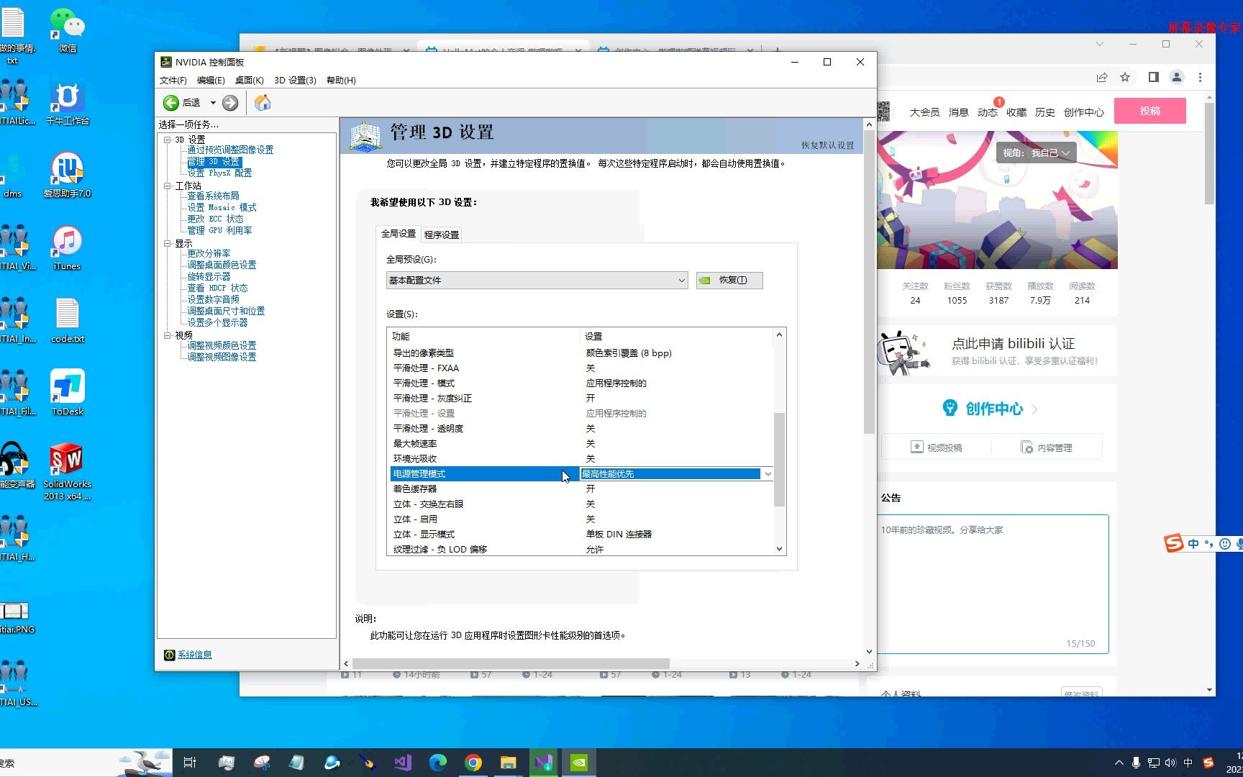Image resolution: width=1243 pixels, height=777 pixels.
Task: Click the 视频投稿 upload icon on bilibili
Action: tap(917, 446)
